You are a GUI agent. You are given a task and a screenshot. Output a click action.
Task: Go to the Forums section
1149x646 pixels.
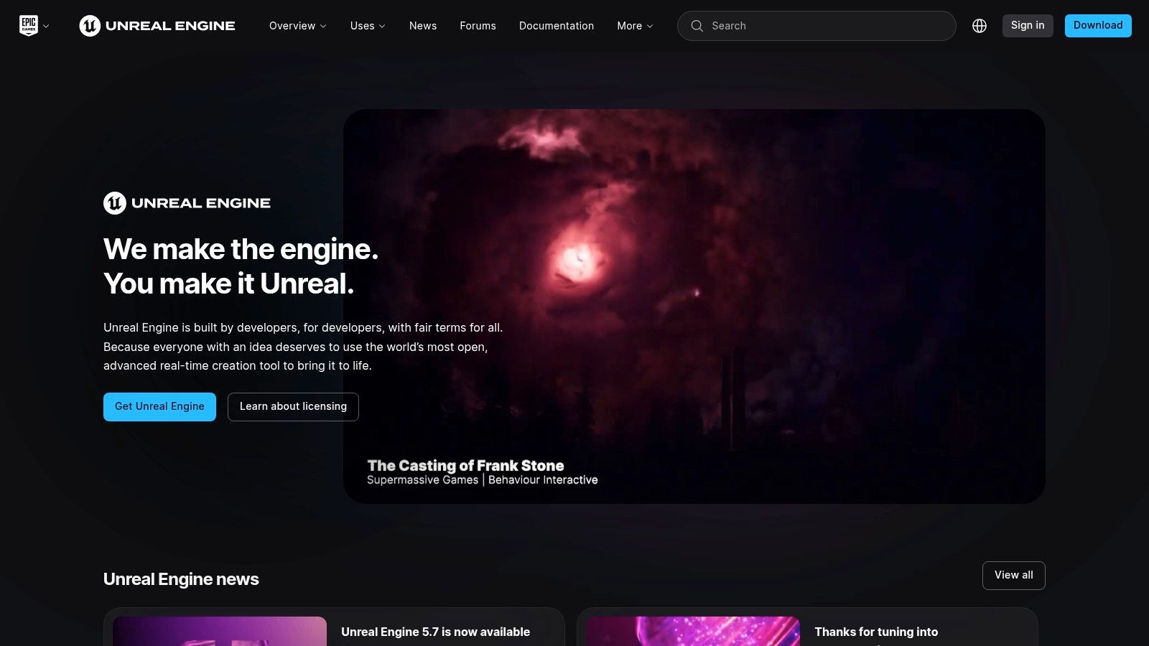(477, 26)
